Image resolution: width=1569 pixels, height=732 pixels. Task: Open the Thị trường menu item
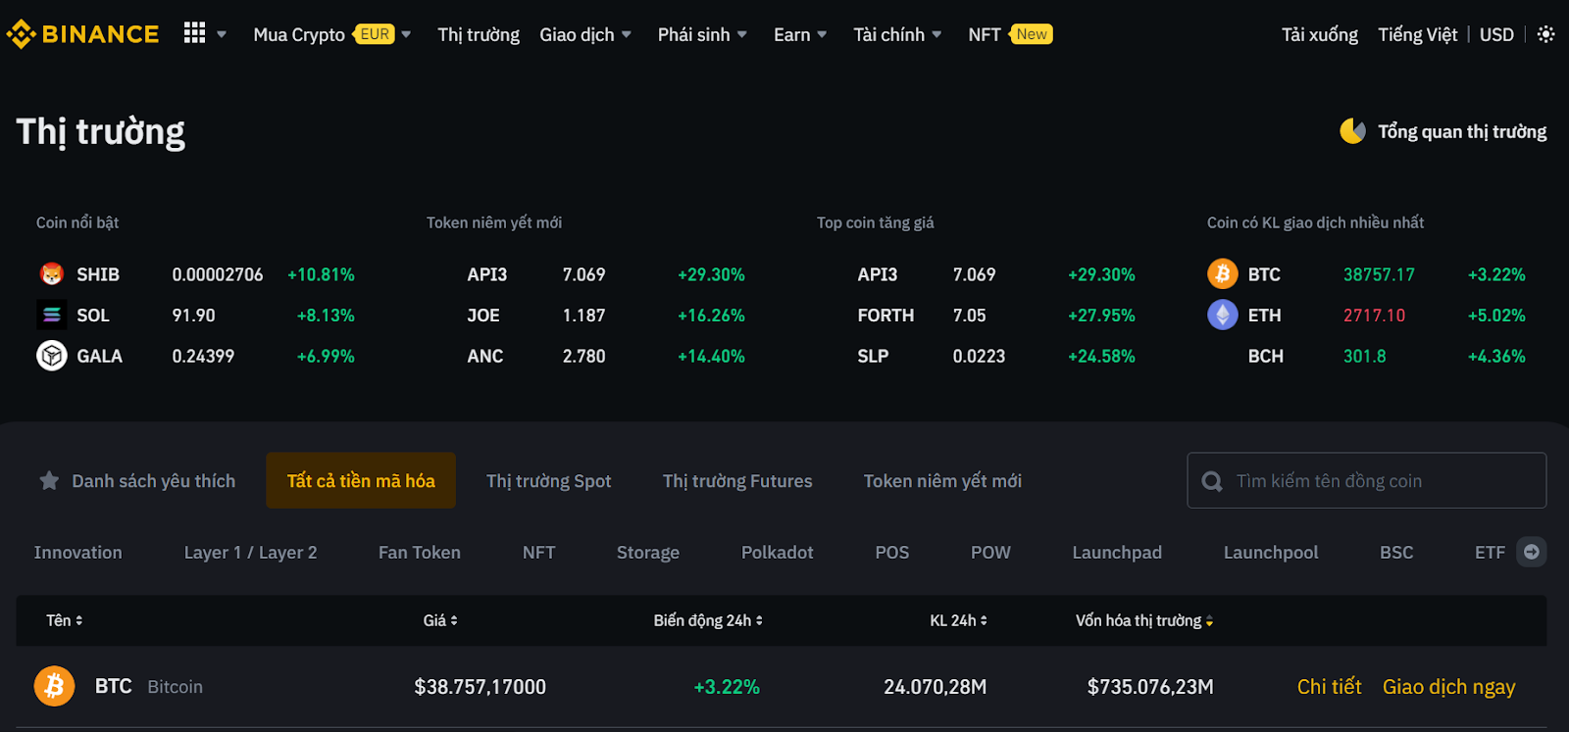[x=479, y=34]
